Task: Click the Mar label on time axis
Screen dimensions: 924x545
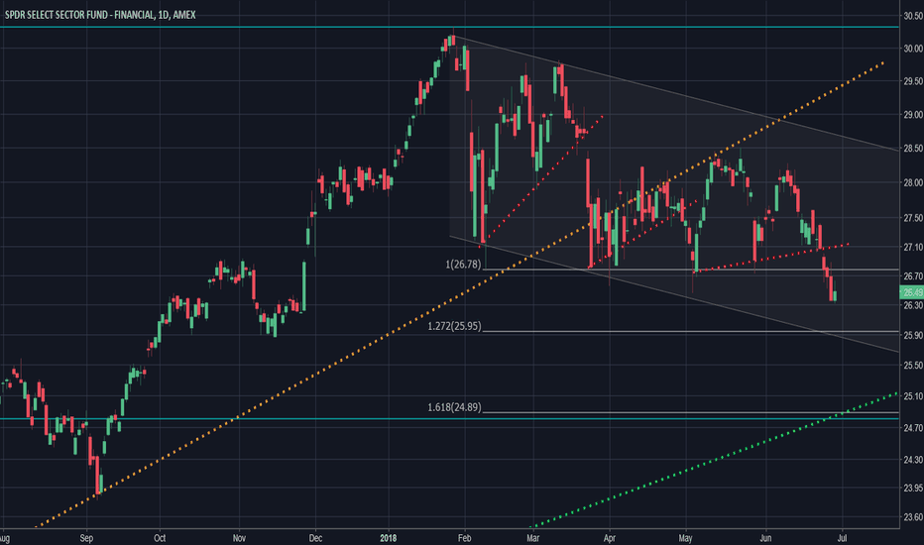Action: [532, 538]
